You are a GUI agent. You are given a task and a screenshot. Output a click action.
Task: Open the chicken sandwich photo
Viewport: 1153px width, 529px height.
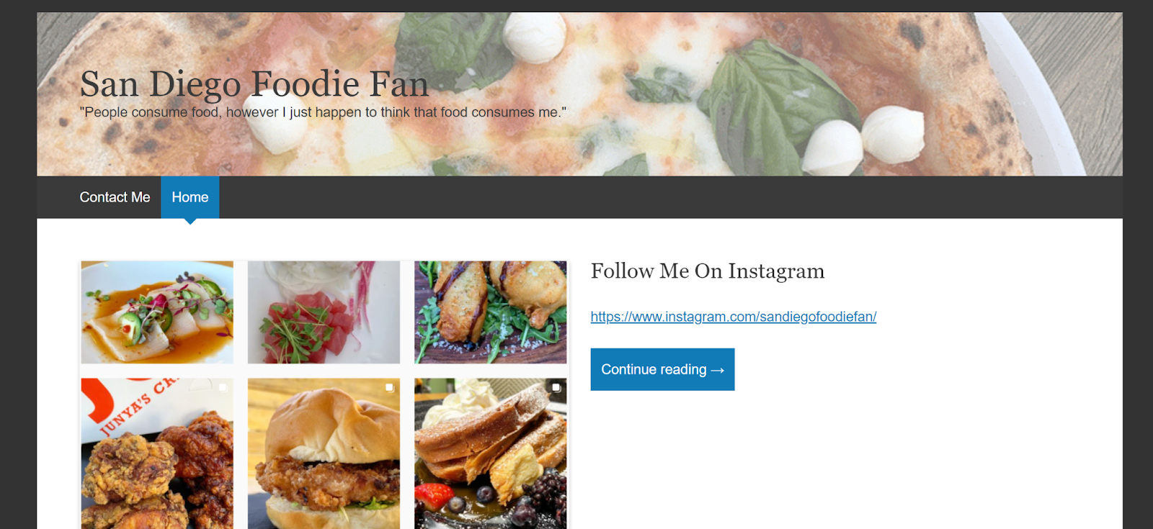pos(324,453)
